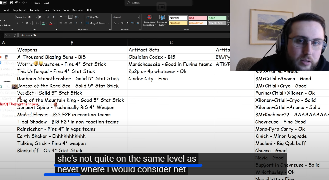The height and width of the screenshot is (180, 329).
Task: Switch to the Data tab
Action: click(46, 10)
